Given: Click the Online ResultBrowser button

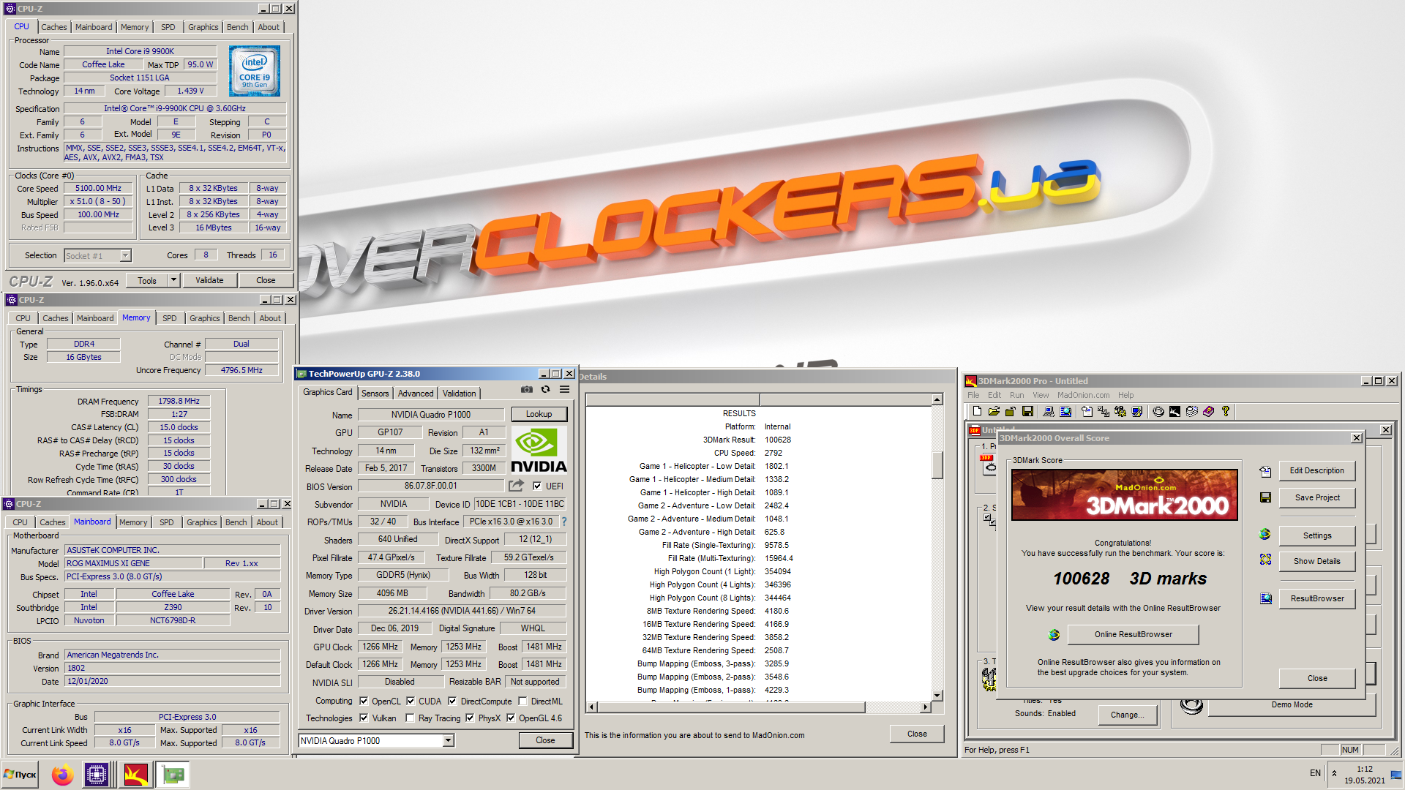Looking at the screenshot, I should click(1133, 635).
